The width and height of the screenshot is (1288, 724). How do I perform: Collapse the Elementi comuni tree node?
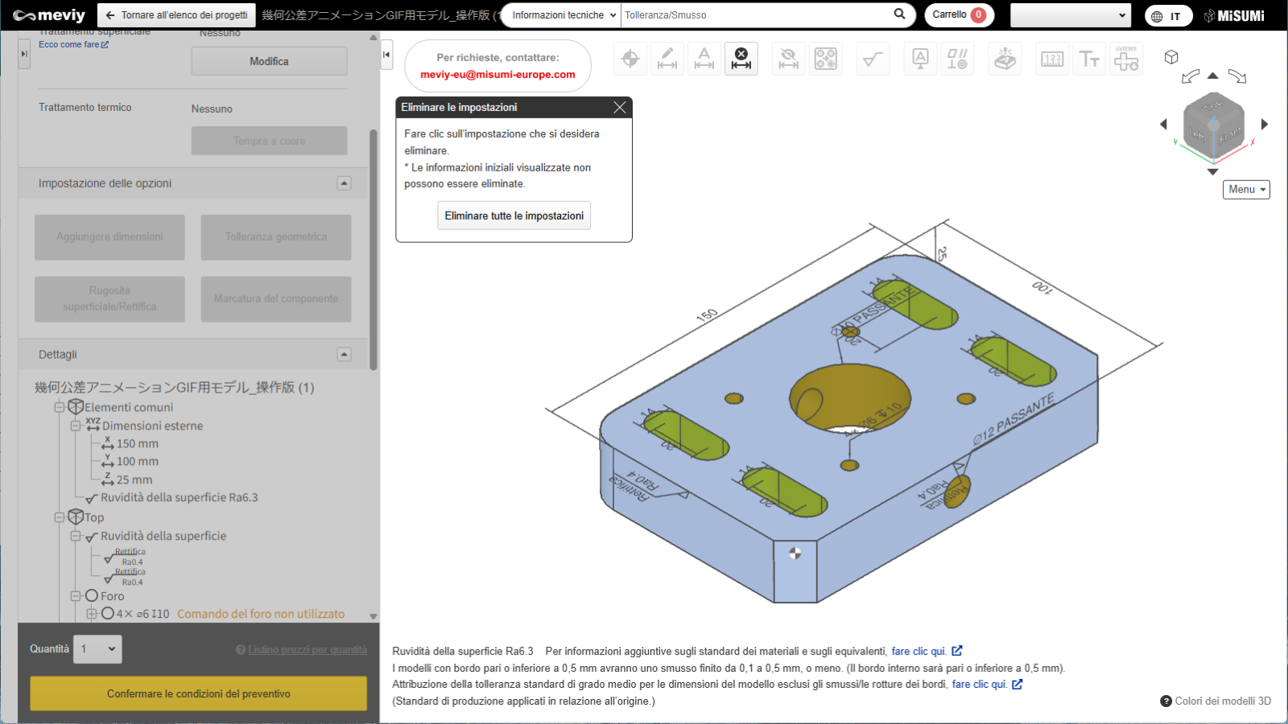pyautogui.click(x=60, y=407)
